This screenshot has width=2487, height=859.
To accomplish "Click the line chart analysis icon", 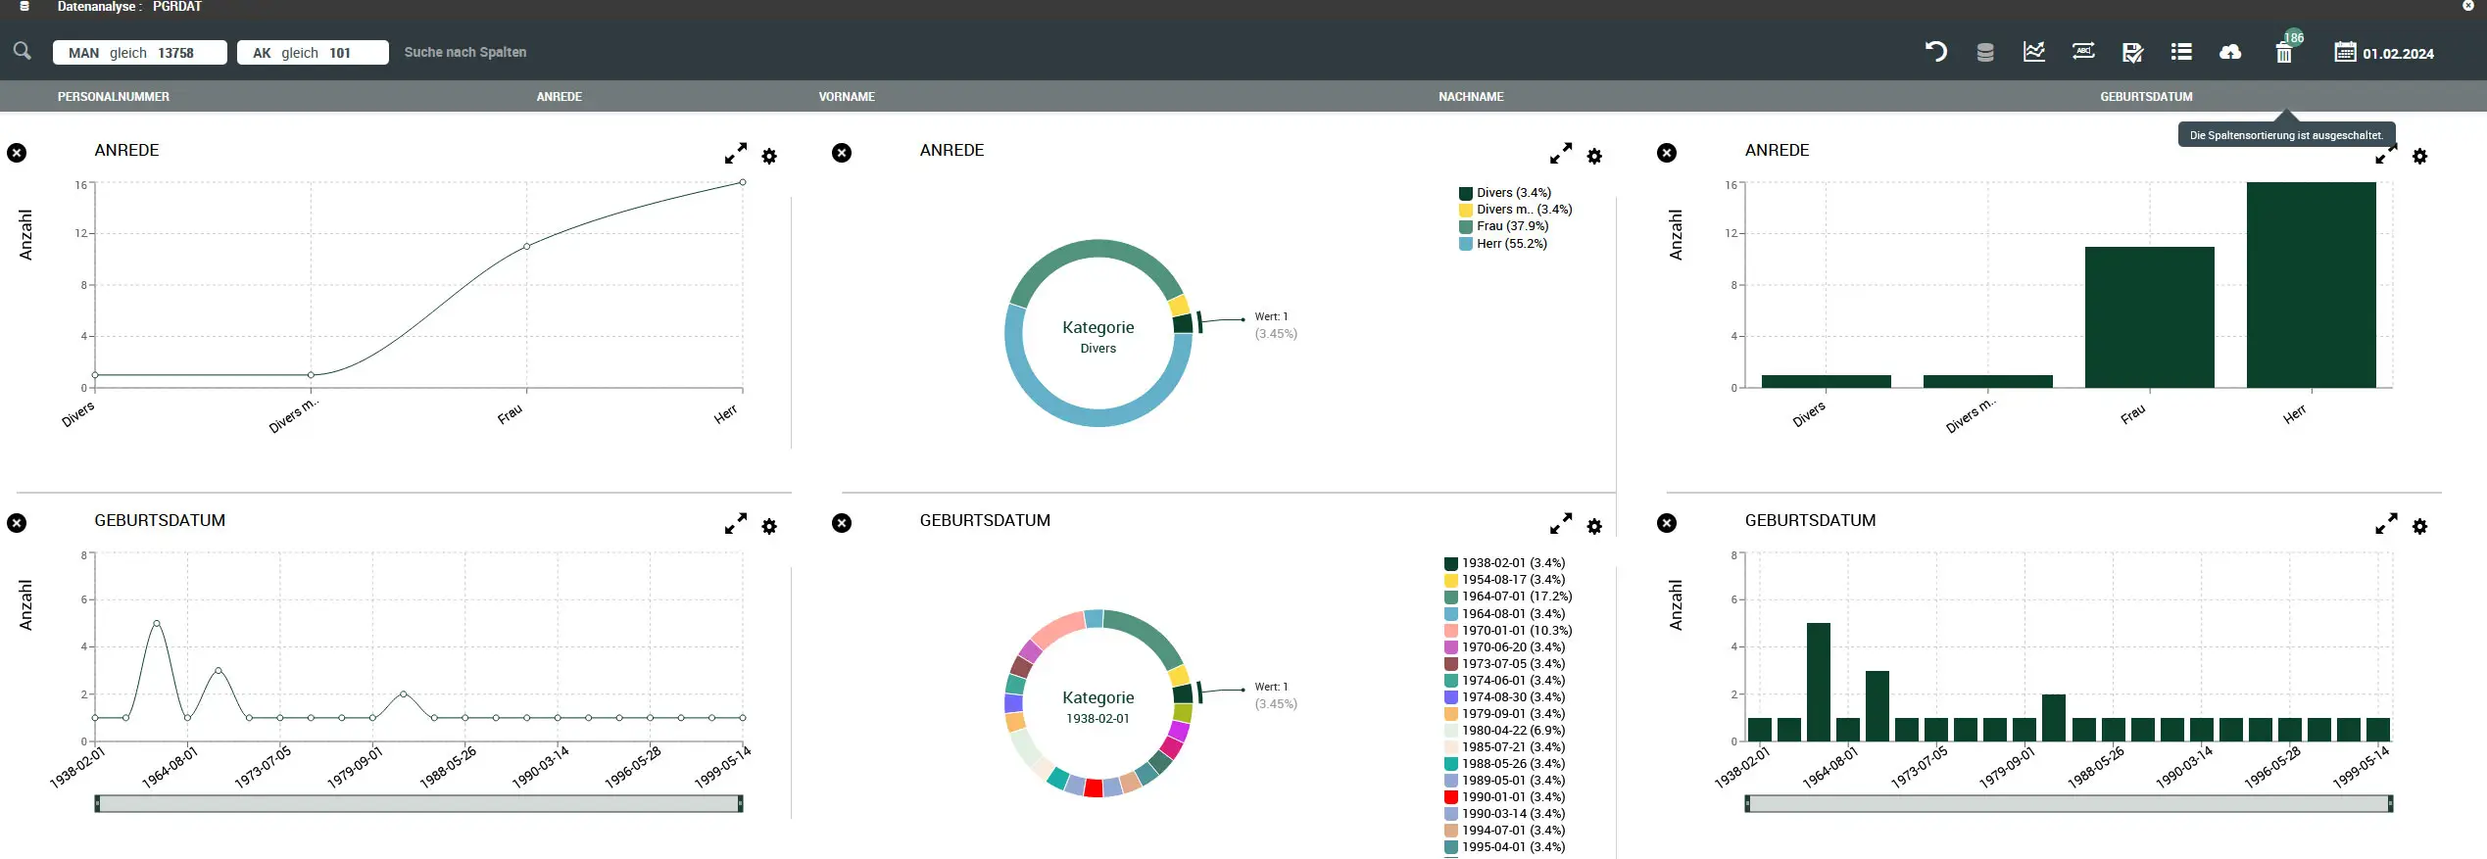I will tap(2033, 52).
